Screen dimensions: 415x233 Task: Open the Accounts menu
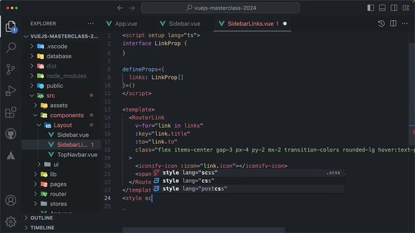[x=10, y=200]
